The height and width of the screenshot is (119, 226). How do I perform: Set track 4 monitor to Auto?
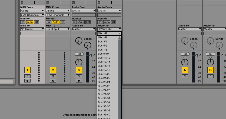(x=107, y=22)
